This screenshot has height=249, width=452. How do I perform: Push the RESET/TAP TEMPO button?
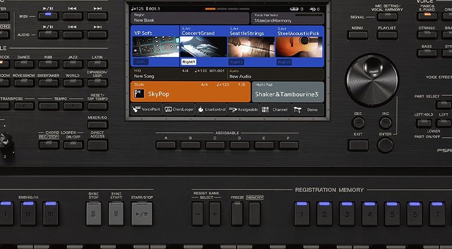[98, 106]
